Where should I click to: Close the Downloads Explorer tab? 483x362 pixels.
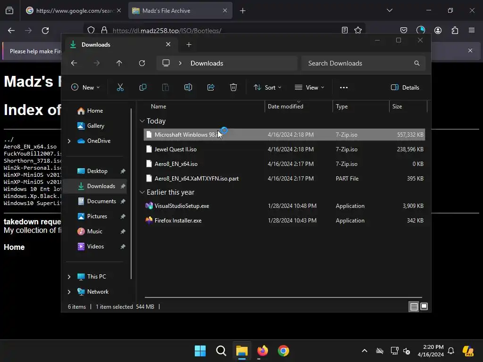168,44
